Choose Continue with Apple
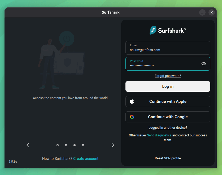The image size is (222, 175). click(x=168, y=102)
